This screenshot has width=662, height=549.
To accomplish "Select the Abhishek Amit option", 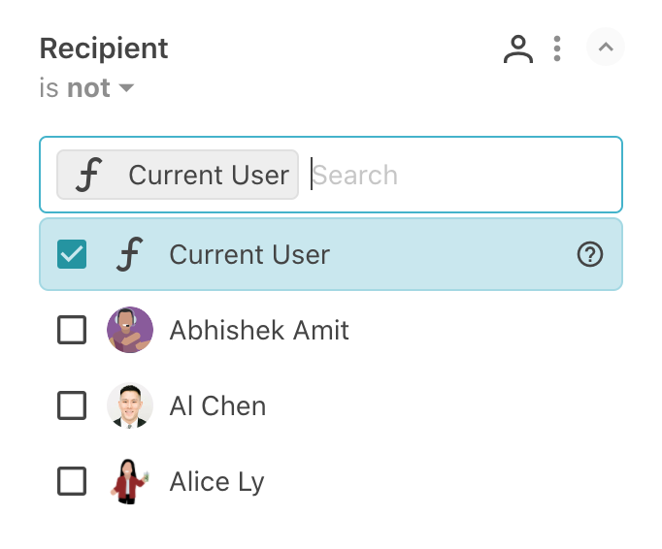I will coord(258,330).
